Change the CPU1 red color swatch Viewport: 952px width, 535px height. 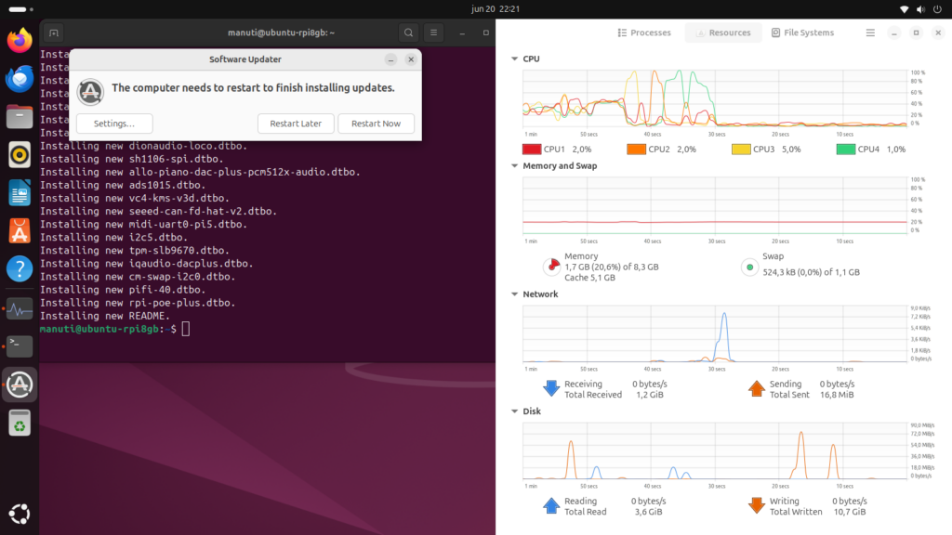(531, 150)
